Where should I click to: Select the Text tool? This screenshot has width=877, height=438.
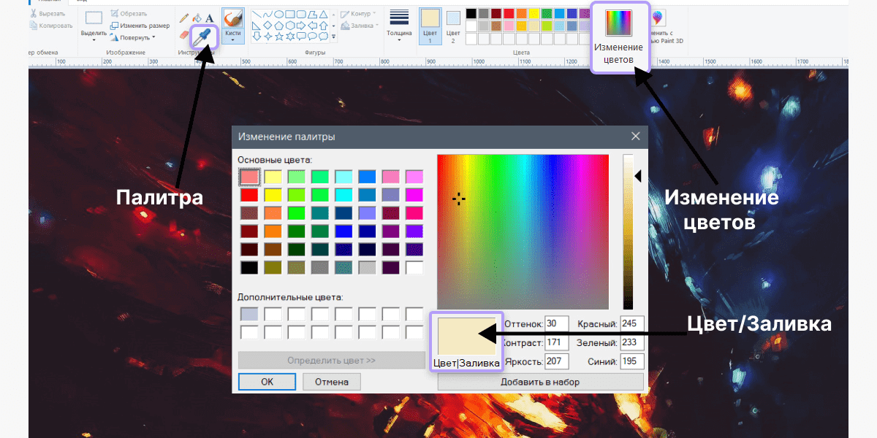point(210,18)
